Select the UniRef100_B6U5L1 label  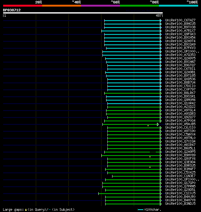pos(180,148)
